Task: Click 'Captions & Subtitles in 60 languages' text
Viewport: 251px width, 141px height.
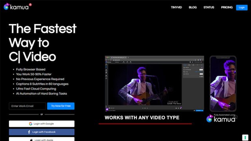Action: (x=42, y=84)
